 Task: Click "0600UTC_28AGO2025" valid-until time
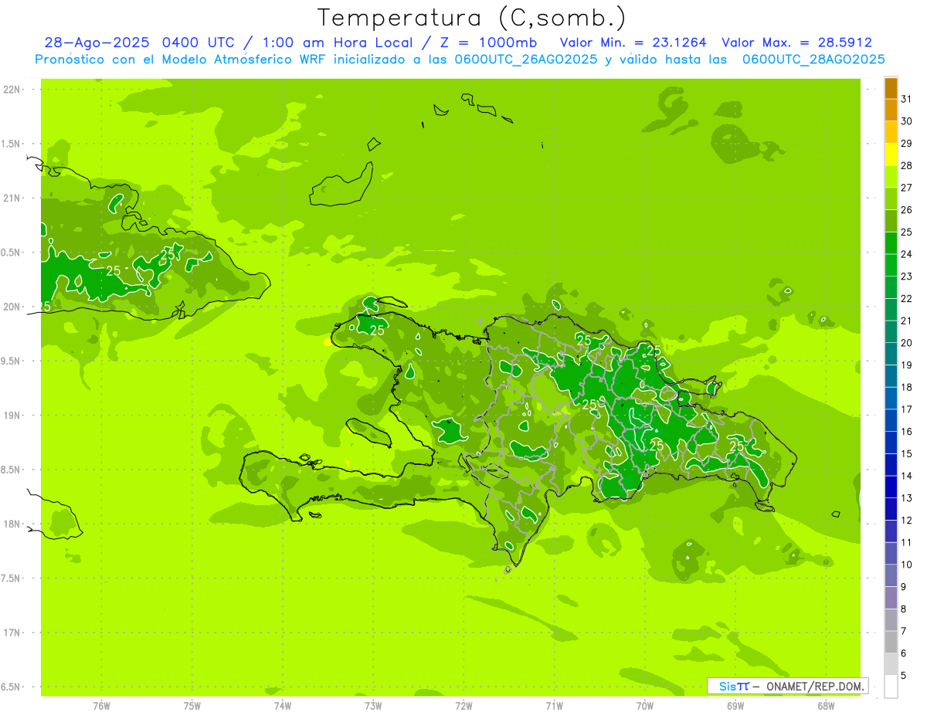pyautogui.click(x=813, y=59)
